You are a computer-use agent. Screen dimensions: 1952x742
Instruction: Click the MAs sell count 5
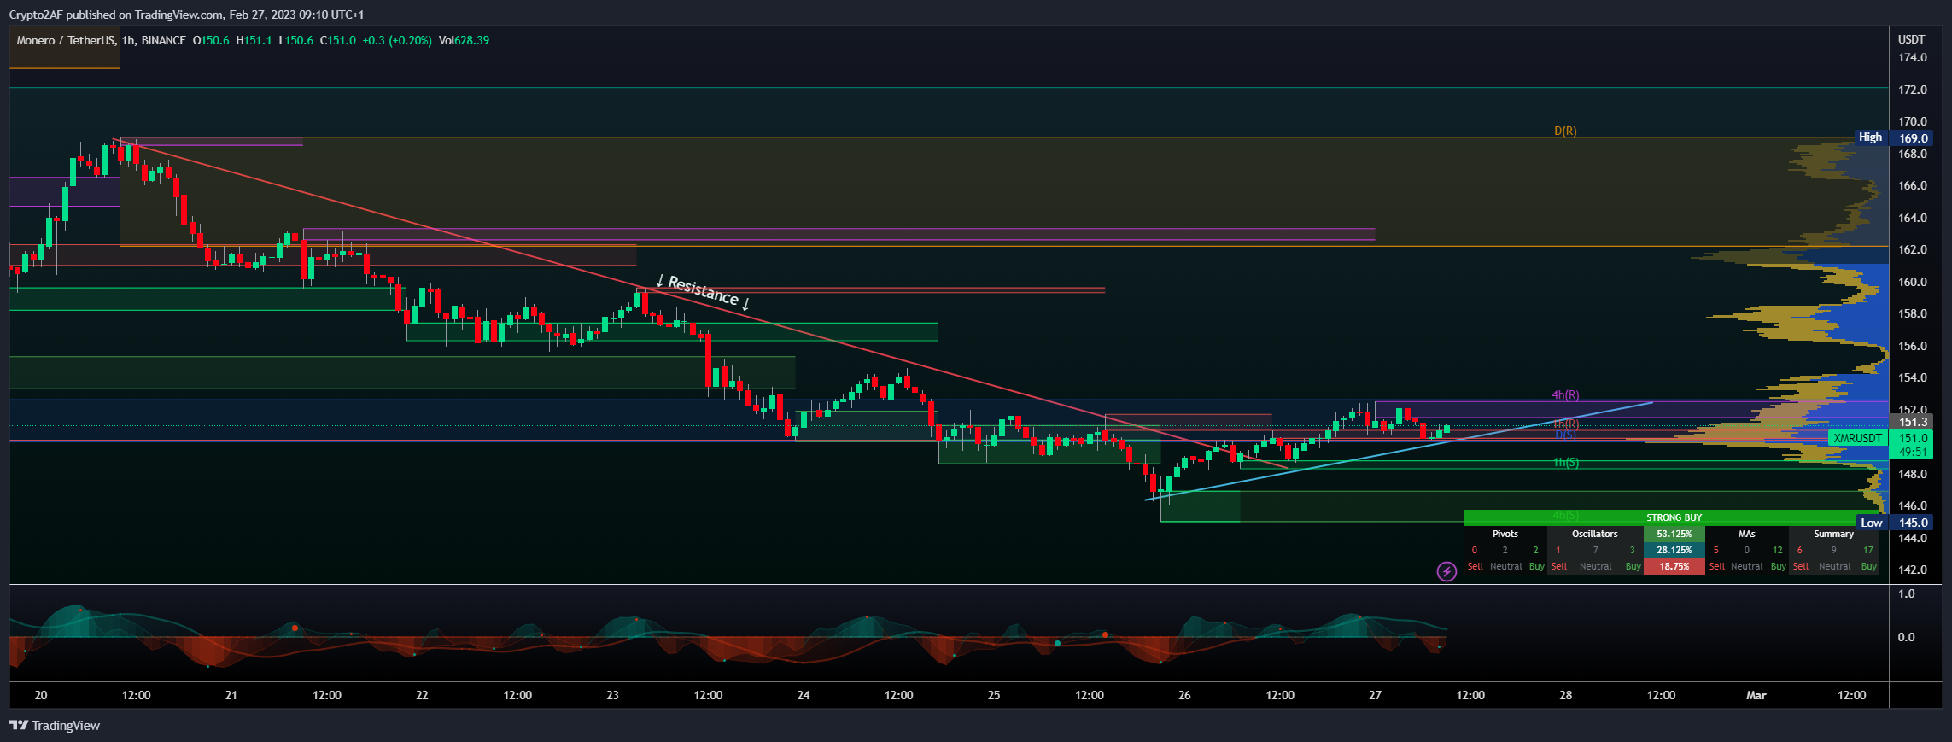pyautogui.click(x=1716, y=550)
